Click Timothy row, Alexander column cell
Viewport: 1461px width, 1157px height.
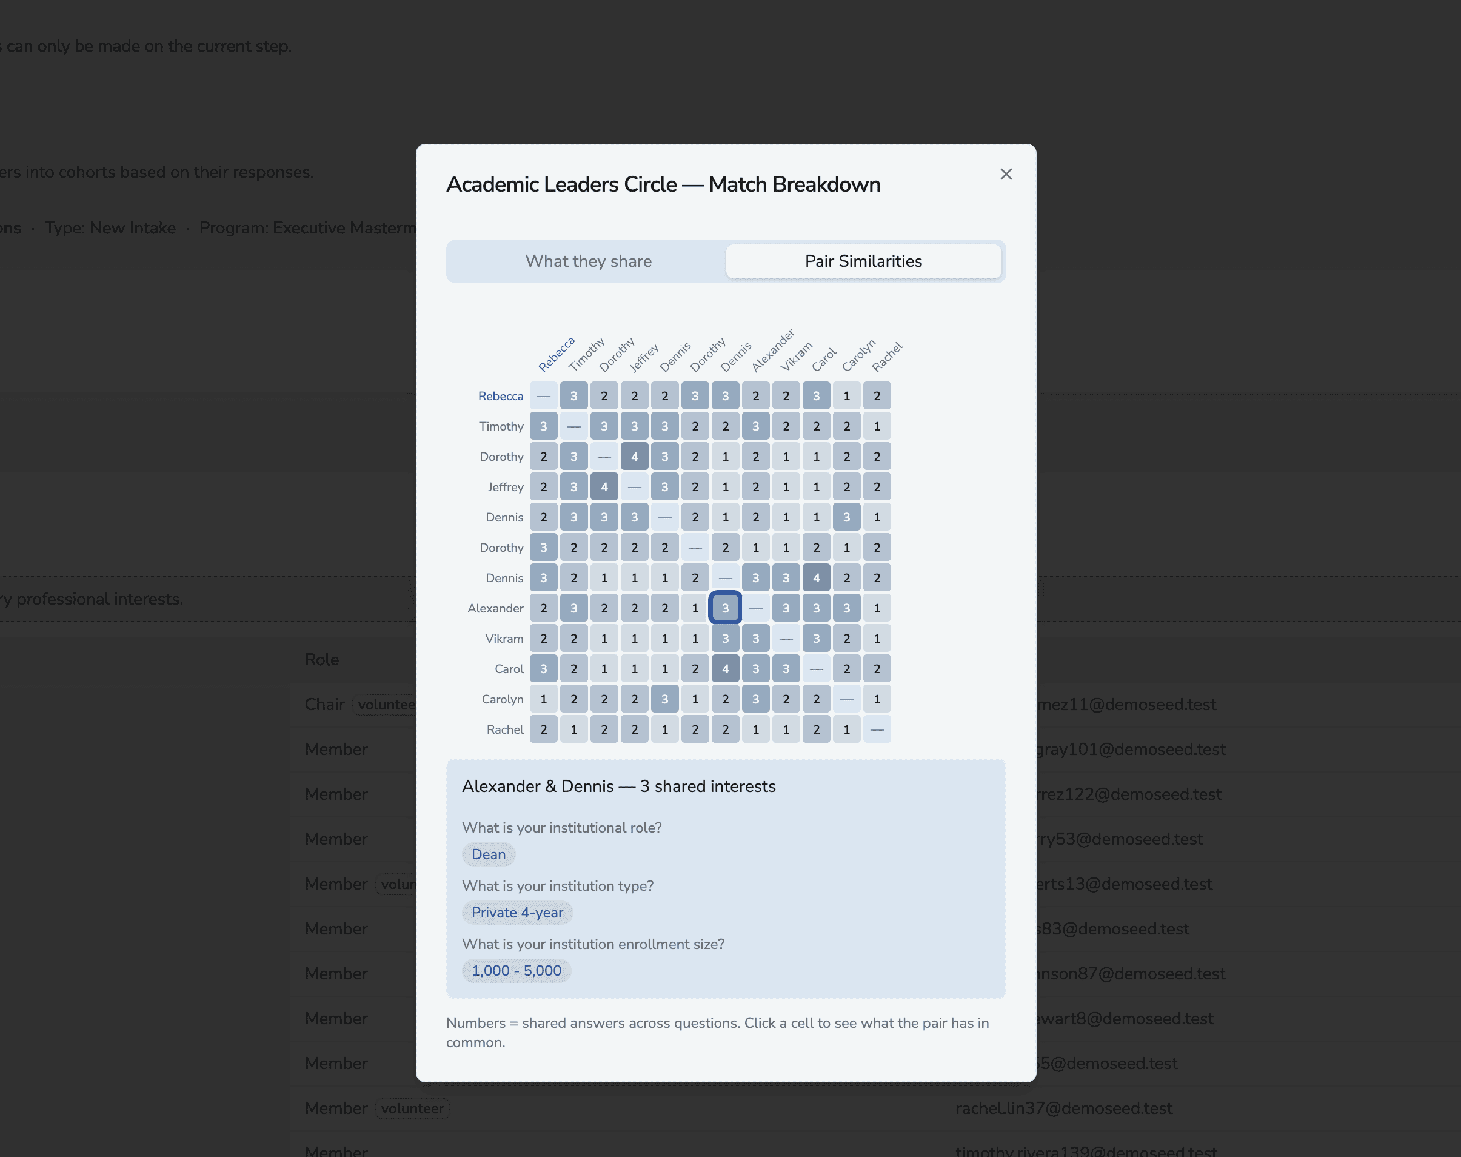[x=755, y=427]
